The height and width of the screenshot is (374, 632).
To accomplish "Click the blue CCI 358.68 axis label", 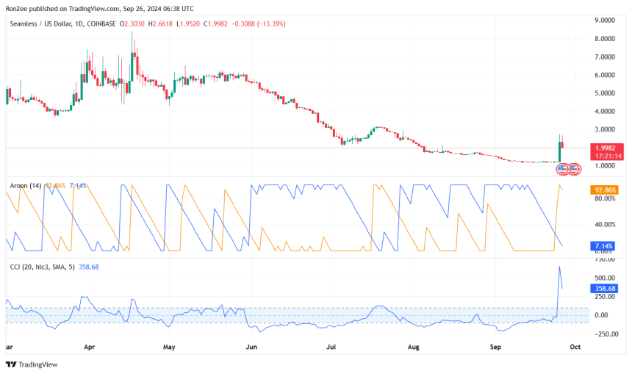I will tap(603, 289).
